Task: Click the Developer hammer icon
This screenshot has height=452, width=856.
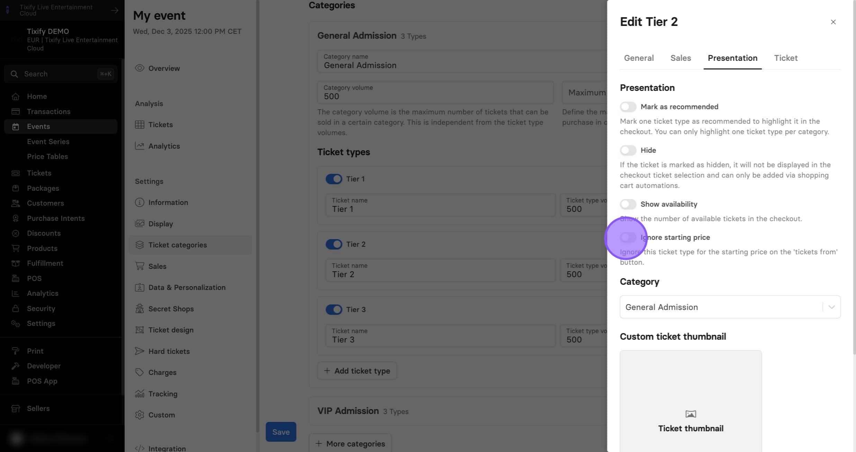Action: 15,366
